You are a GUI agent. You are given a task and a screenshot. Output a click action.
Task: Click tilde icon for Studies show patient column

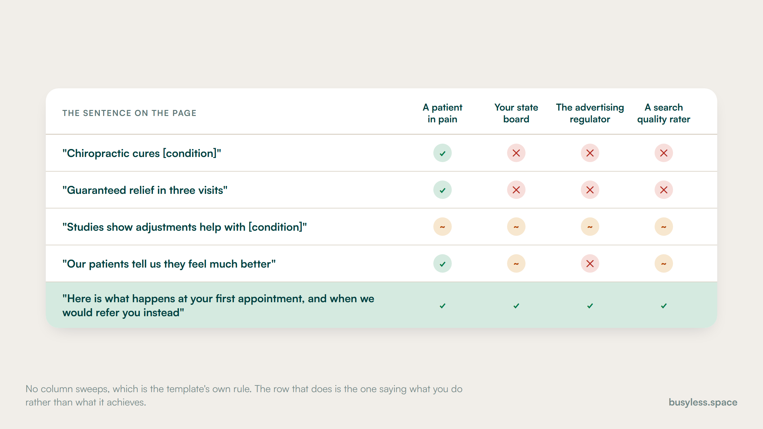[x=442, y=227]
